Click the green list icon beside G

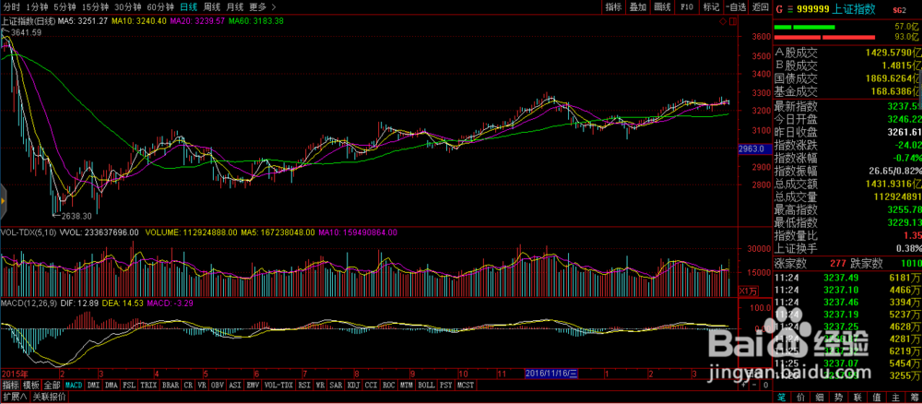point(790,9)
